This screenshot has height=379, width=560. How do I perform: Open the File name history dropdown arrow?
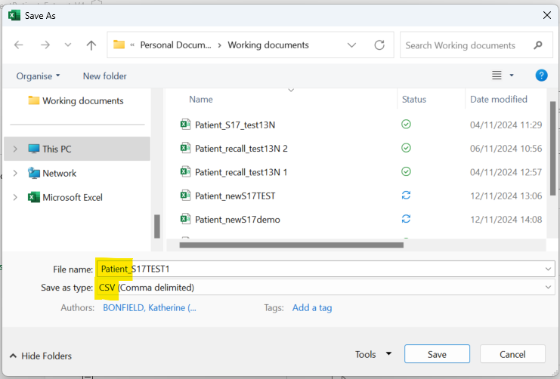click(x=548, y=269)
